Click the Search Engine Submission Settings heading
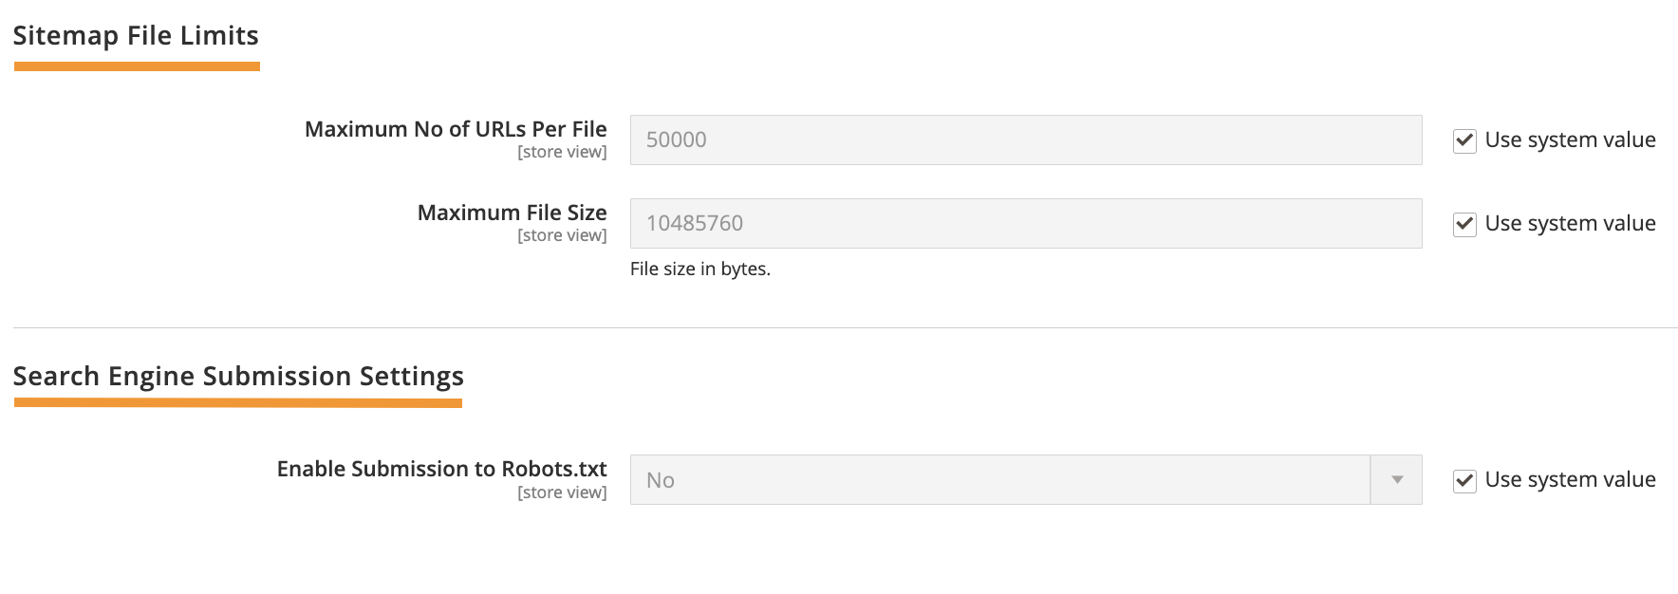1678x594 pixels. coord(237,376)
